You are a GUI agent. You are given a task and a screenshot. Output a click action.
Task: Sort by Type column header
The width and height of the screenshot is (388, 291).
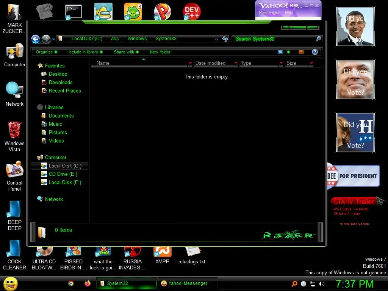[259, 63]
